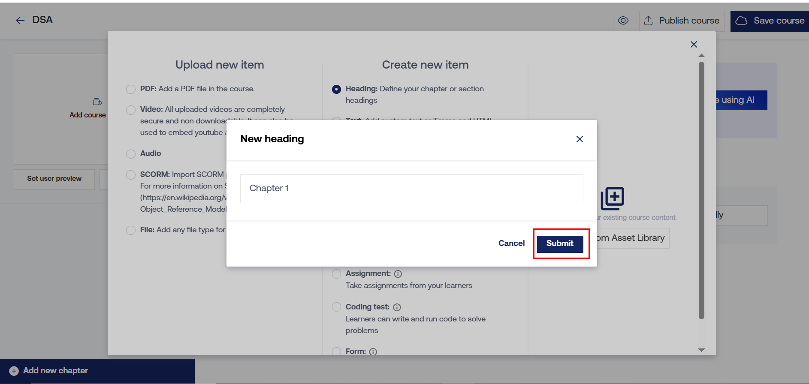Image resolution: width=809 pixels, height=384 pixels.
Task: Click the Assignment info icon
Action: tap(398, 274)
